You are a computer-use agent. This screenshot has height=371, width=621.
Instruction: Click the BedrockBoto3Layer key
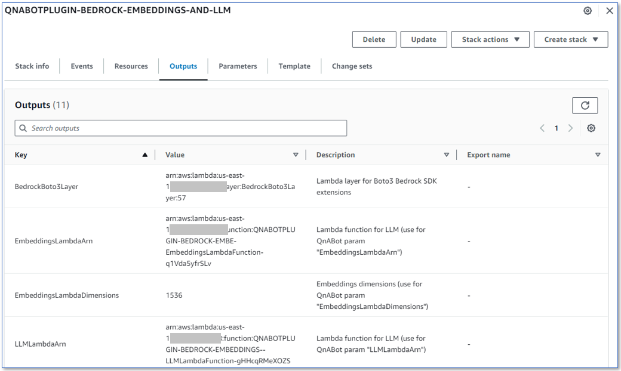click(x=47, y=187)
